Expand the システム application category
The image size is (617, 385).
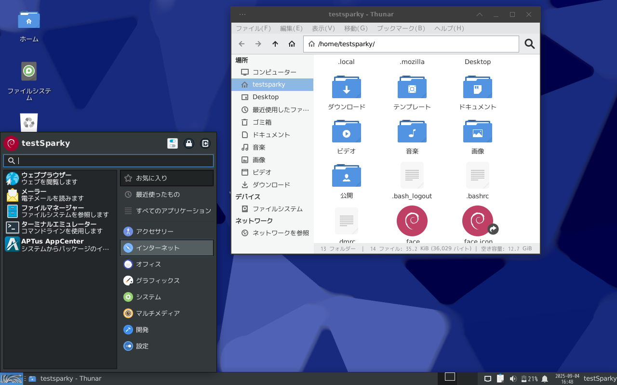coord(167,297)
